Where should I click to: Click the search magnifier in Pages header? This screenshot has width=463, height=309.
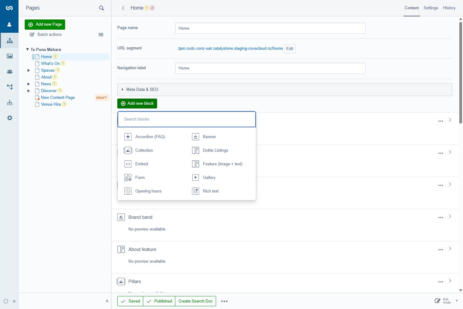click(101, 8)
